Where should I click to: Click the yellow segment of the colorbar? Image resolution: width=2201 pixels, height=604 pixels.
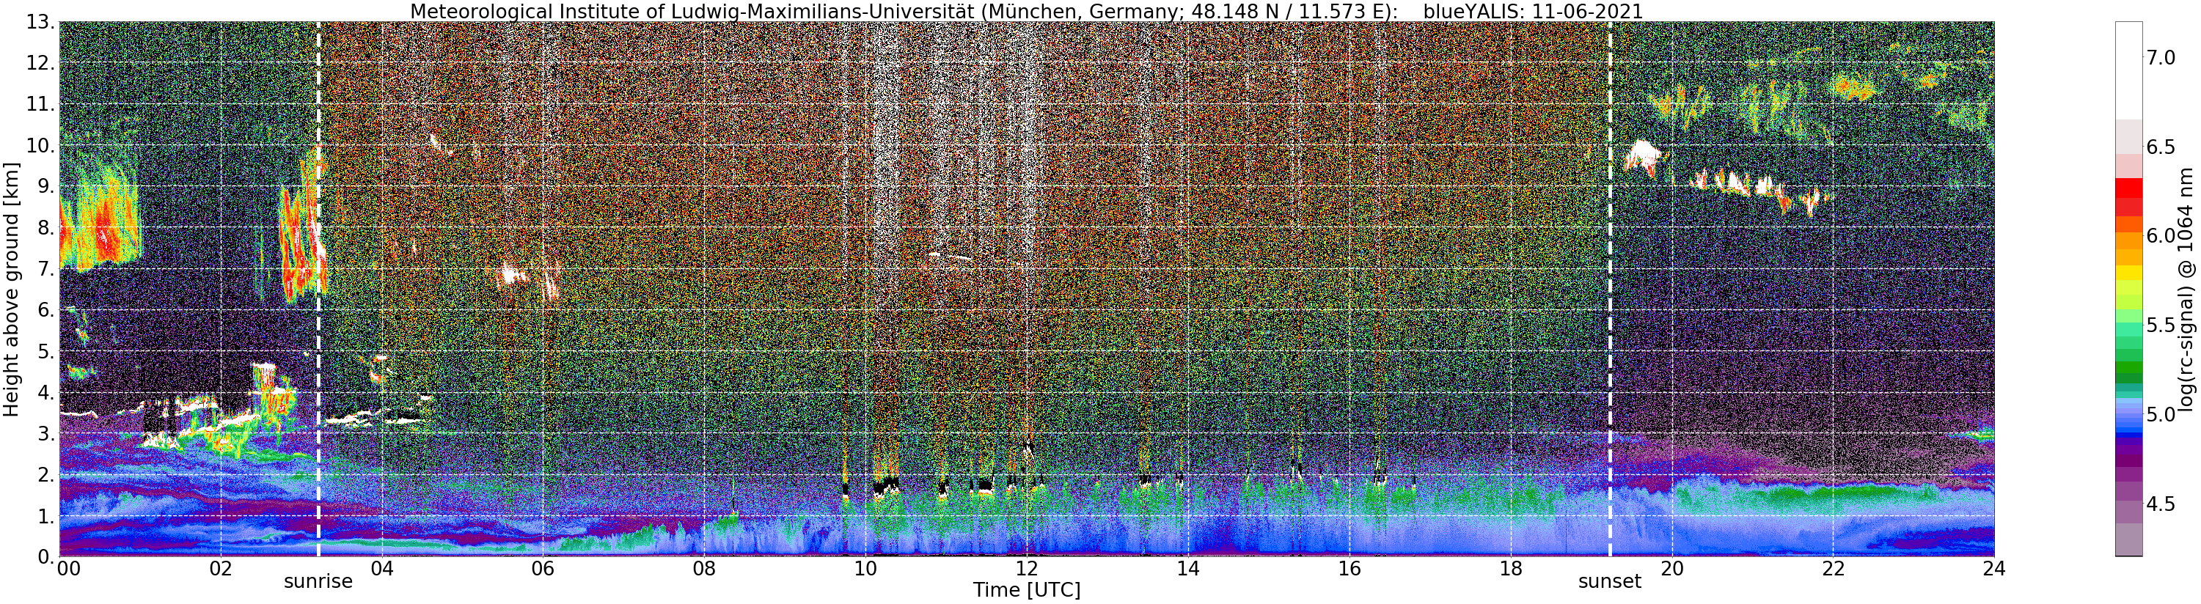2128,273
